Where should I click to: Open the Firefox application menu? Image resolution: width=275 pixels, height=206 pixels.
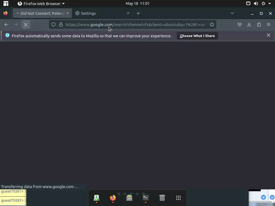[269, 24]
